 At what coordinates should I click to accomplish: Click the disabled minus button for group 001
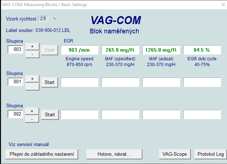pyautogui.click(x=32, y=87)
